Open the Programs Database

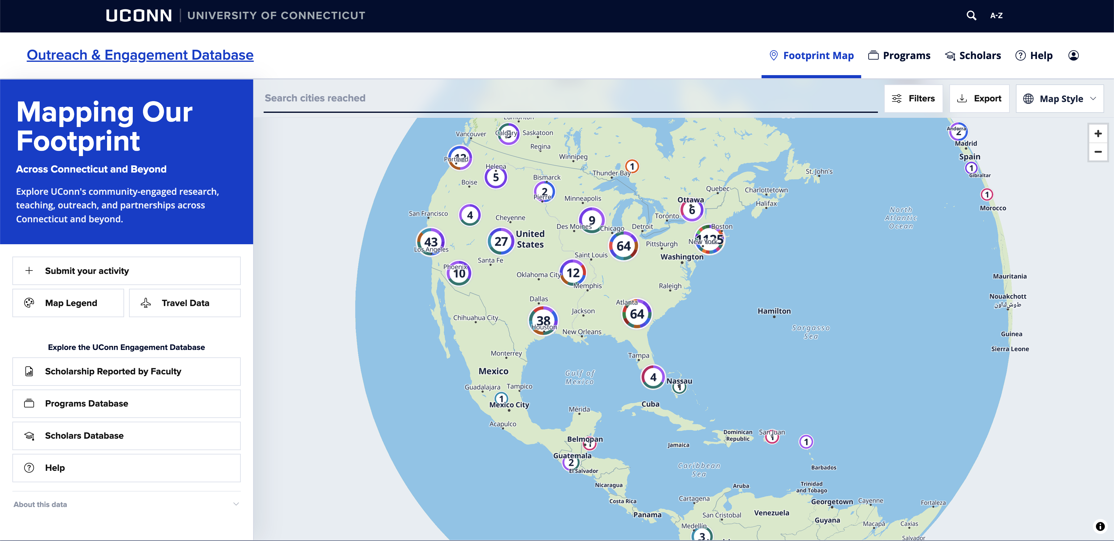[x=126, y=404]
